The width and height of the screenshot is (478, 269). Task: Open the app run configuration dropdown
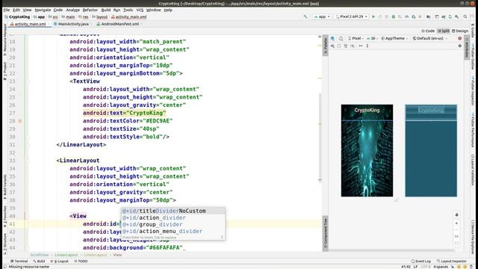tap(322, 16)
